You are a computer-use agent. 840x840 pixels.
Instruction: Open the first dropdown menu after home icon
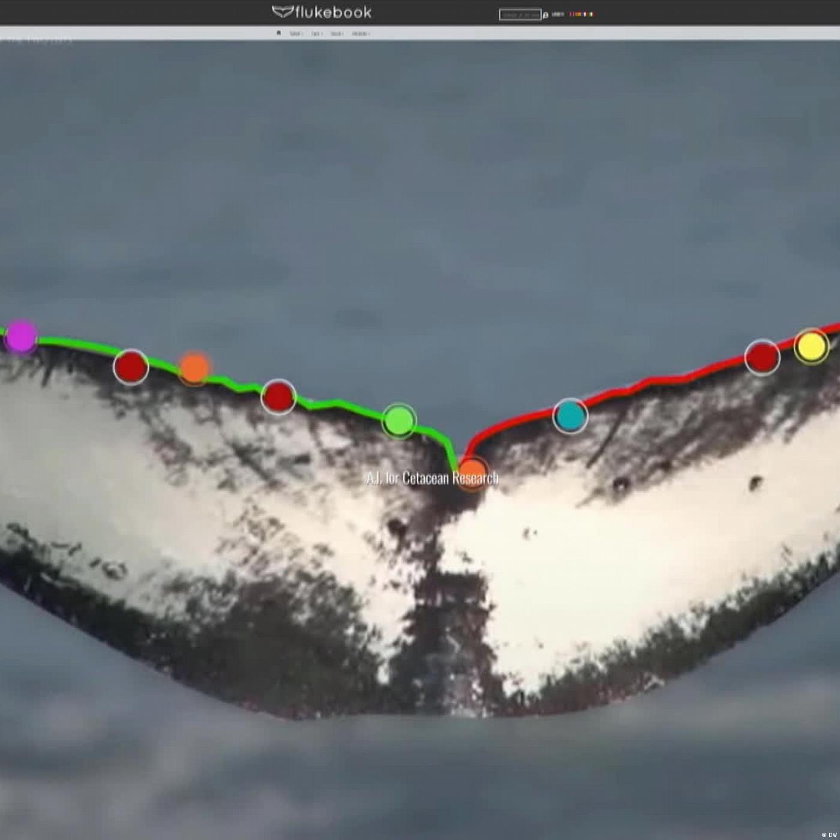296,34
